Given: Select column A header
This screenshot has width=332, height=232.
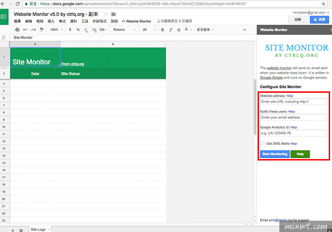Looking at the screenshot, I should pyautogui.click(x=35, y=44).
